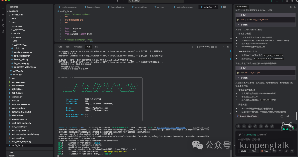Expand command output under ps aux command
The image size is (298, 157).
click(238, 25)
